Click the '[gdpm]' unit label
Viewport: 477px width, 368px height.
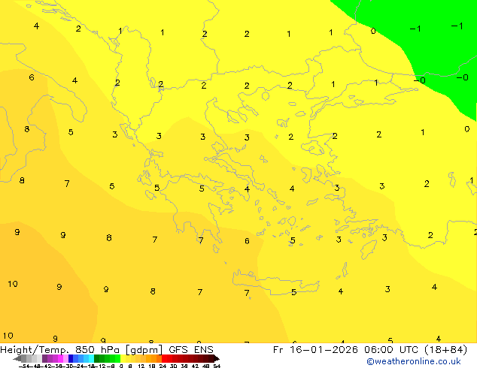143,350
